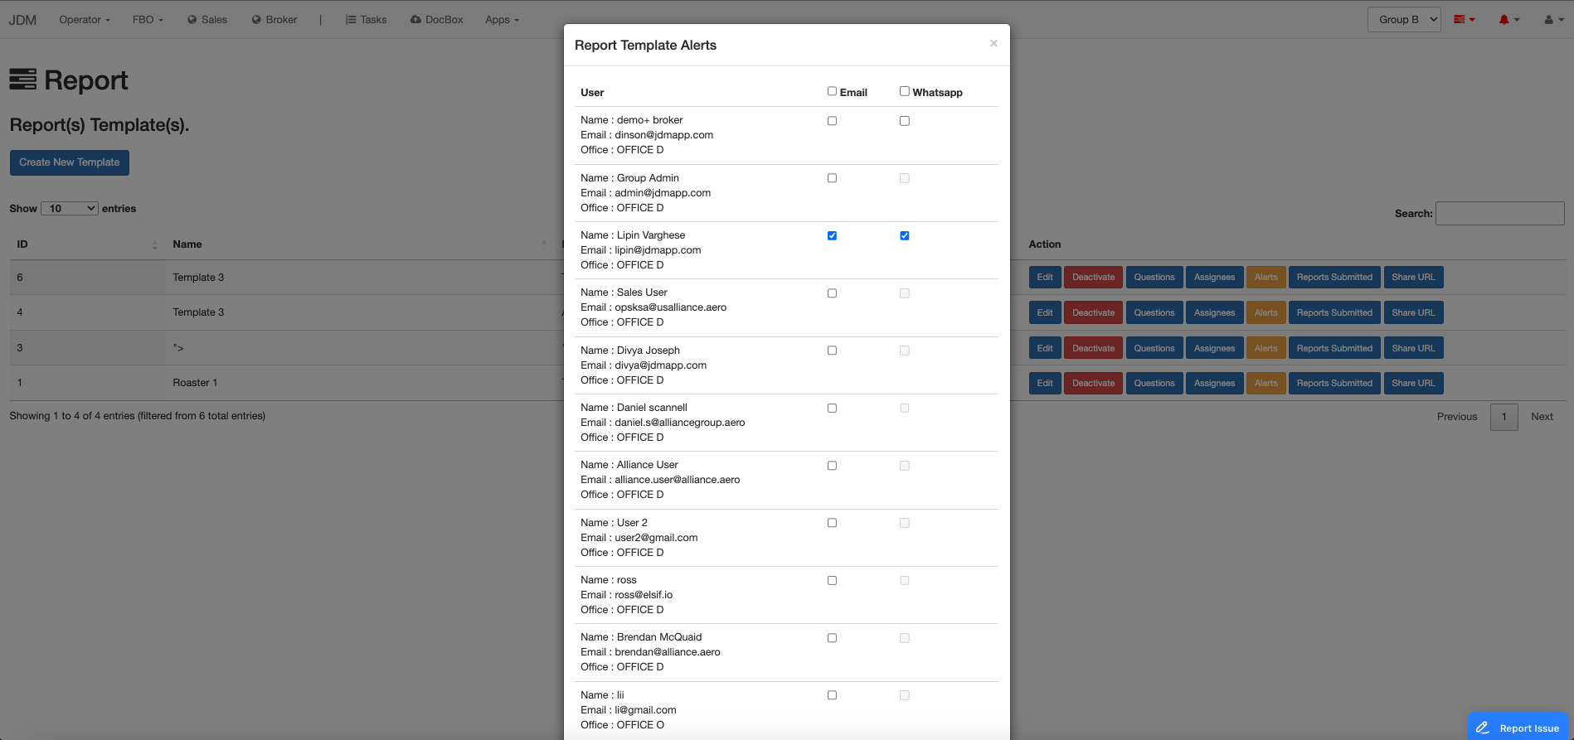
Task: Click the Broker globe icon
Action: point(256,20)
